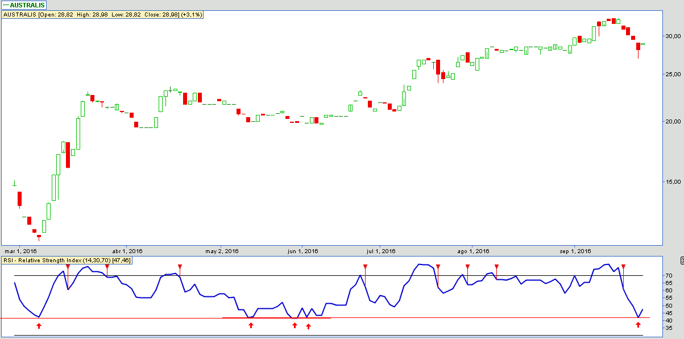
Task: Click the 25,00 price axis label
Action: [x=673, y=75]
